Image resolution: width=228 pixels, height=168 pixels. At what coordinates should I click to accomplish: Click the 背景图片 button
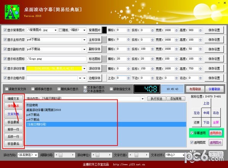tap(95, 30)
